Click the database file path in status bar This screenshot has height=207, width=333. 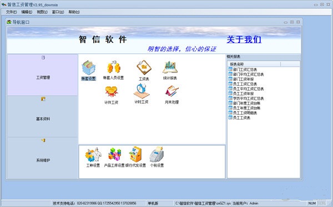(203, 203)
